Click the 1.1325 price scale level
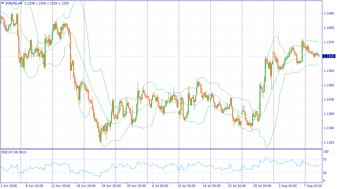This screenshot has width=337, height=189. [x=329, y=142]
